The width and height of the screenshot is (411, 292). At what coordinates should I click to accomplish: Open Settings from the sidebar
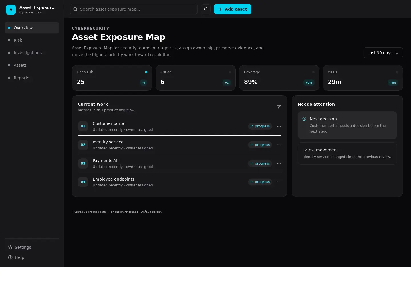[32, 247]
